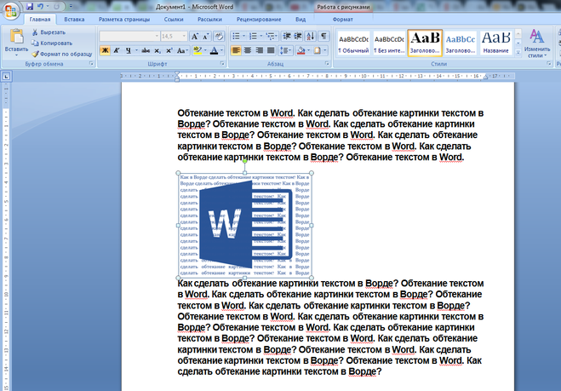Apply font color A button
Viewport: 561px width, 391px height.
pos(214,50)
